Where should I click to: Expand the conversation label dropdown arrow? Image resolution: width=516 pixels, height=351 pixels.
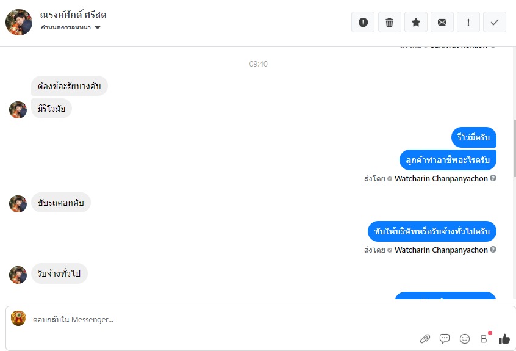98,27
